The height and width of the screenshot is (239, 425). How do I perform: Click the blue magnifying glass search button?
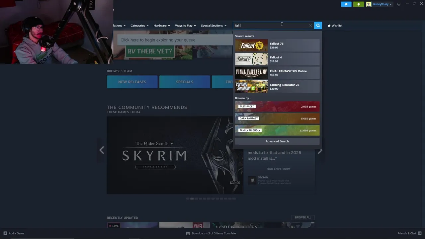(x=318, y=25)
